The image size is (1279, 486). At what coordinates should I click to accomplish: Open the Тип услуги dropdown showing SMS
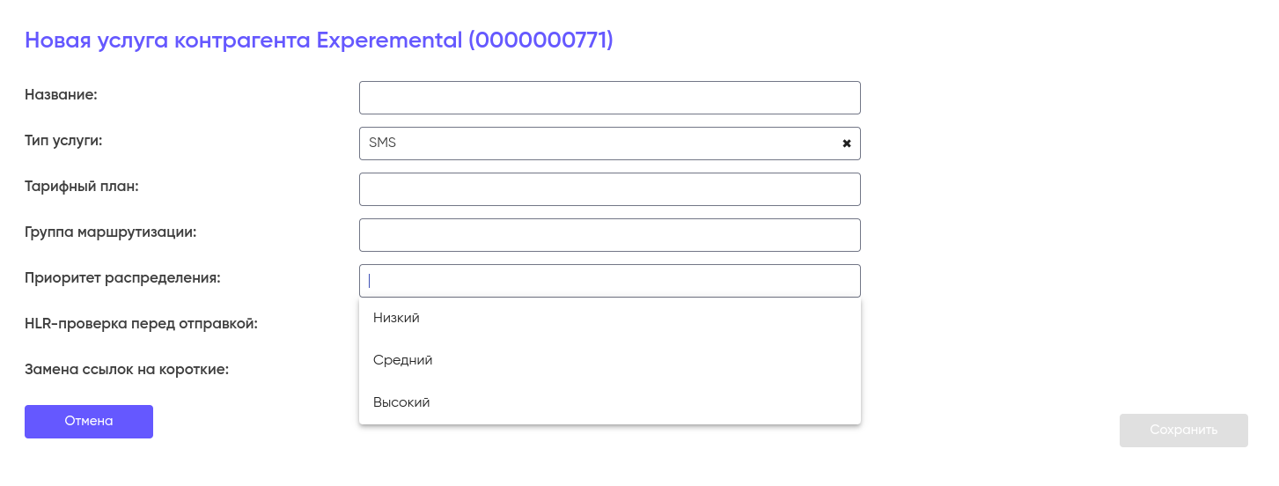599,144
